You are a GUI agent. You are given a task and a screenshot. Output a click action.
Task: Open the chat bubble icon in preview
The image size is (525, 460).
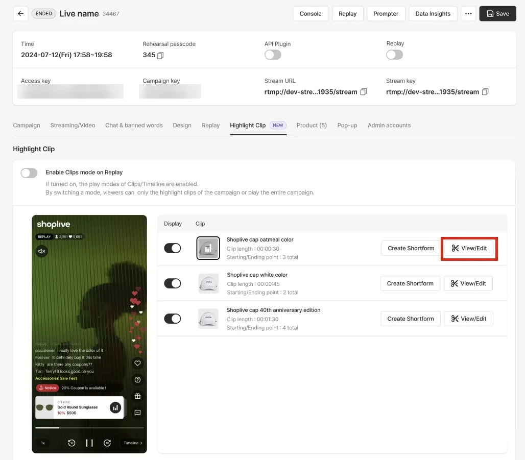click(x=137, y=413)
